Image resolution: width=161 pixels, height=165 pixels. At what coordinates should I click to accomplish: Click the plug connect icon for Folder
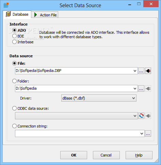(148, 89)
